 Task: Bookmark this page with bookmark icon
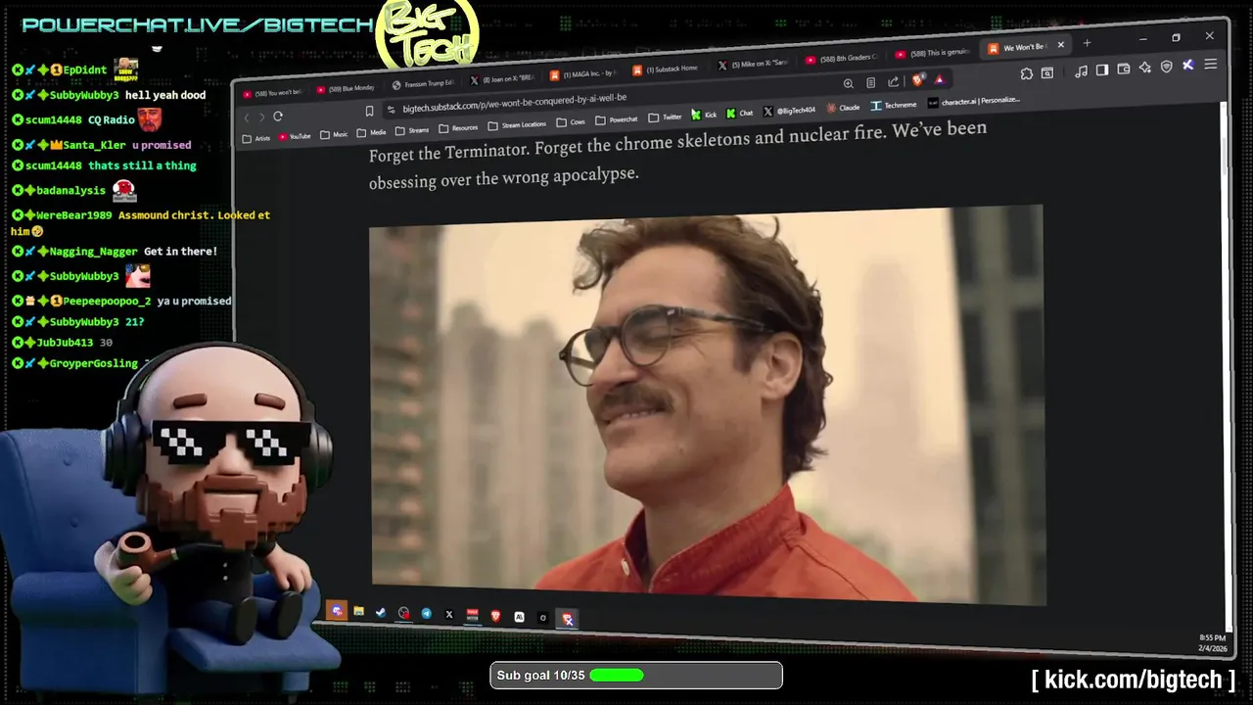369,111
